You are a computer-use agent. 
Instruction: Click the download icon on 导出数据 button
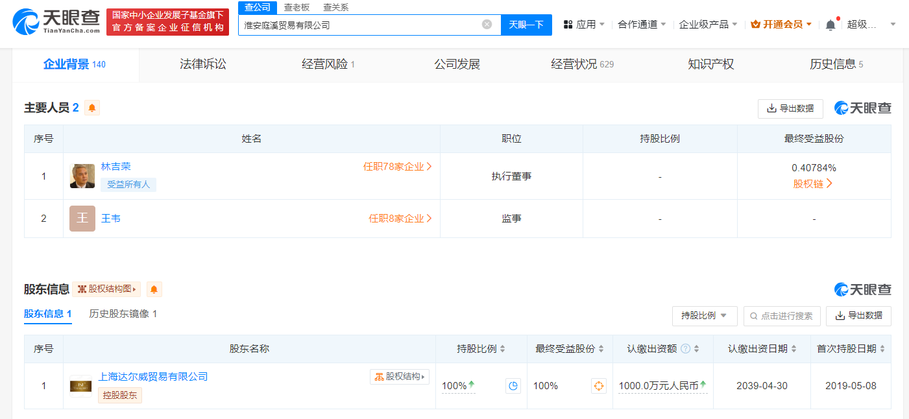(x=840, y=317)
